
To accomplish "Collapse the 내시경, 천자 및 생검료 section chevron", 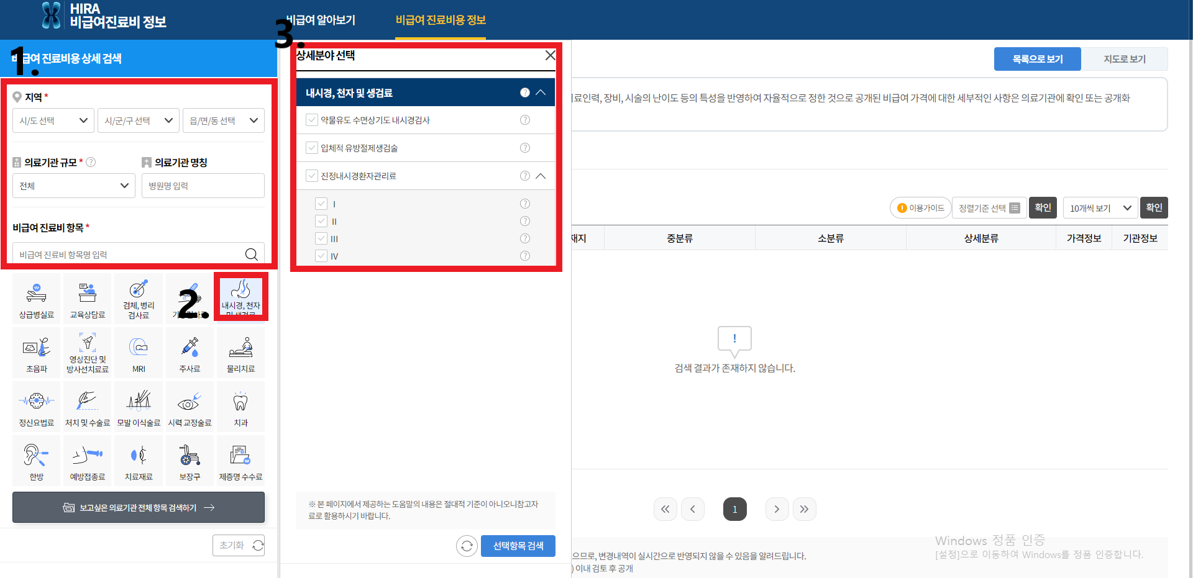I will pos(541,93).
